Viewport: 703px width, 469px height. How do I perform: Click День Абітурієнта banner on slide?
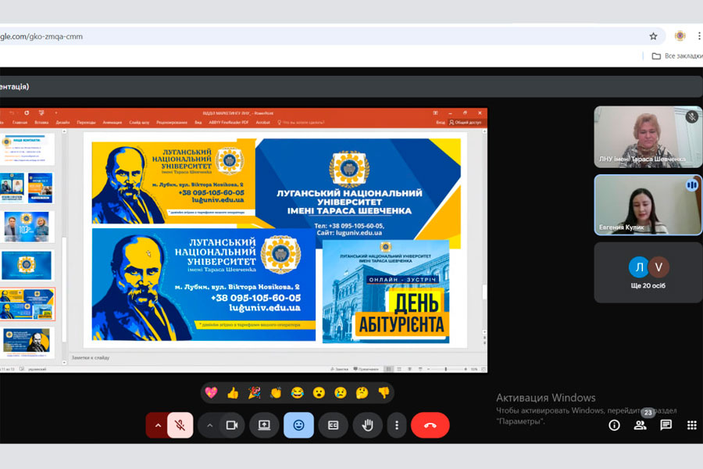pyautogui.click(x=386, y=292)
